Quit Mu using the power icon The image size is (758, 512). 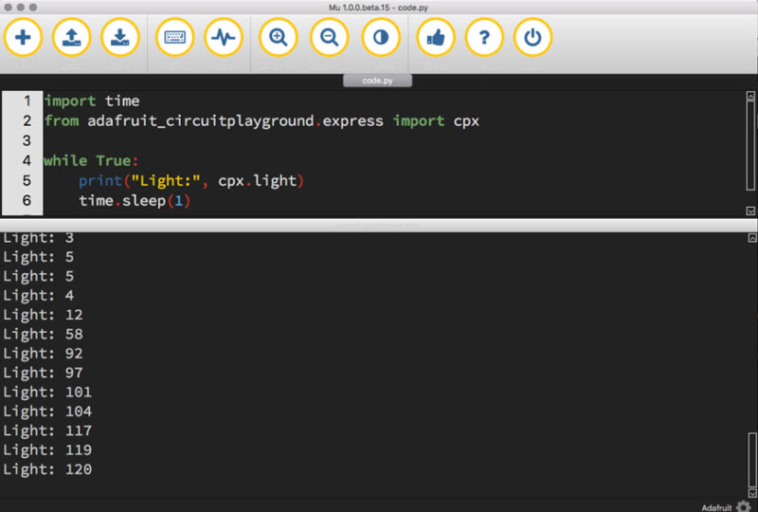(532, 39)
